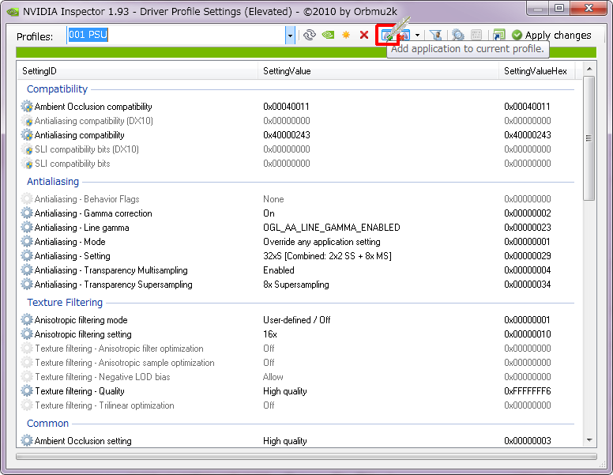
Task: Select the 16x anisotropic filtering value
Action: 270,334
